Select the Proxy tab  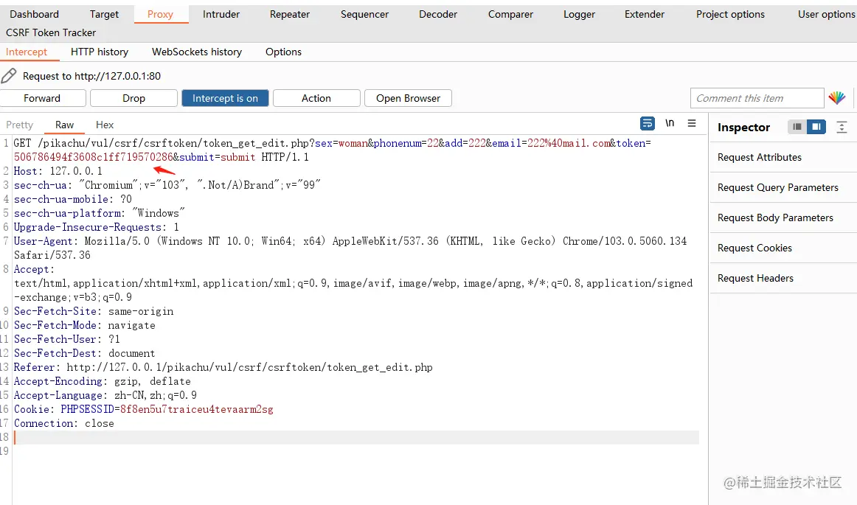160,14
